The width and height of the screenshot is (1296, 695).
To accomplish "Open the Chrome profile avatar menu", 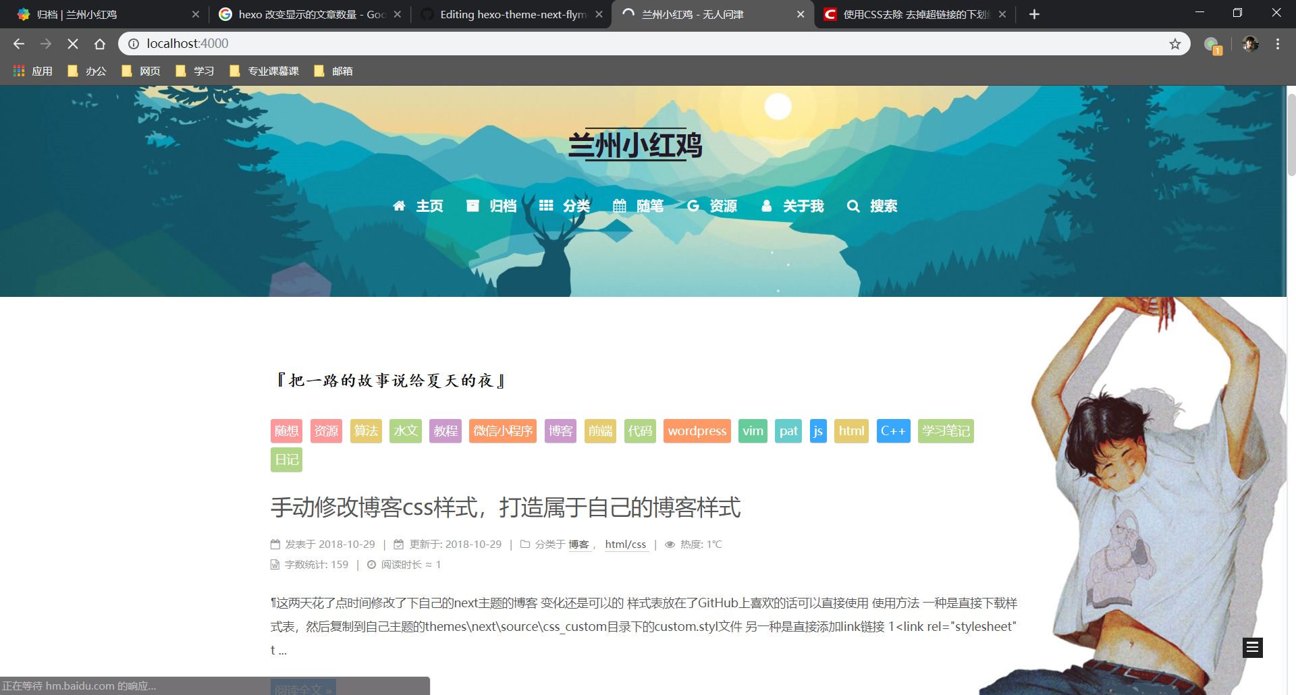I will [1251, 43].
